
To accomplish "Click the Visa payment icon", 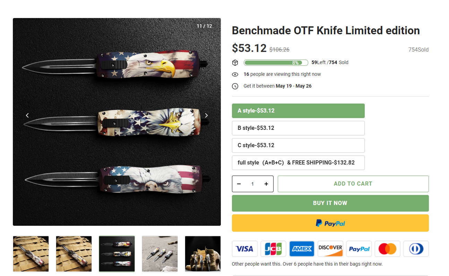I will (x=244, y=249).
